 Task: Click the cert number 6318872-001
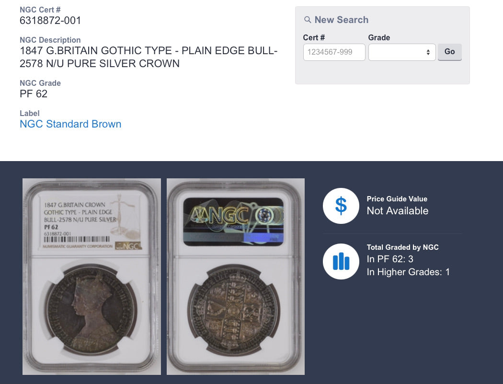[50, 21]
